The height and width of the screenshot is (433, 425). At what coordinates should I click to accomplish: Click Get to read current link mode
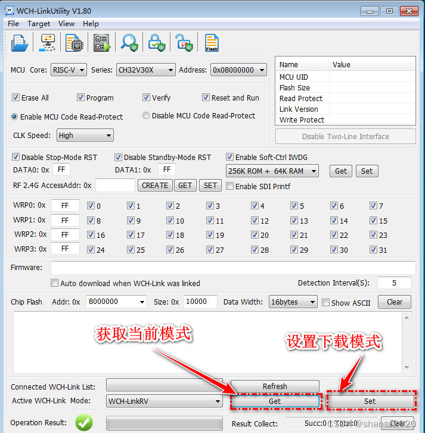(275, 401)
